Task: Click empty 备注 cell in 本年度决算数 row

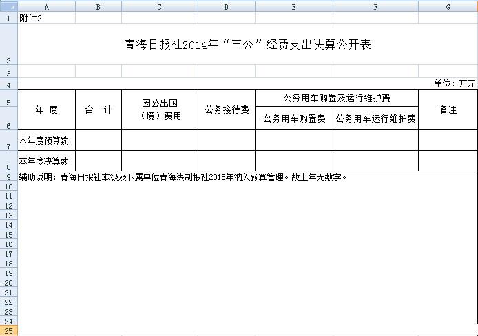Action: (448, 161)
